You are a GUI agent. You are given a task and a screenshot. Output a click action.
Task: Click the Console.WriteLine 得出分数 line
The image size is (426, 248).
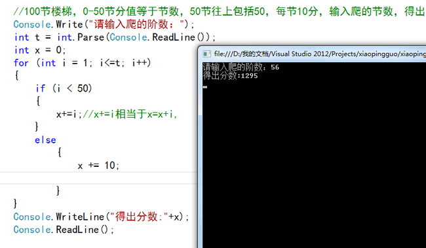[x=102, y=217]
